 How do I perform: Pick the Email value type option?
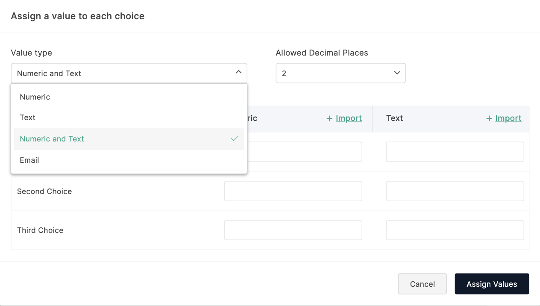click(29, 160)
